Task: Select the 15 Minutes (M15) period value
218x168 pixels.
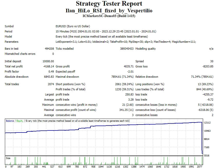Action: pyautogui.click(x=106, y=31)
